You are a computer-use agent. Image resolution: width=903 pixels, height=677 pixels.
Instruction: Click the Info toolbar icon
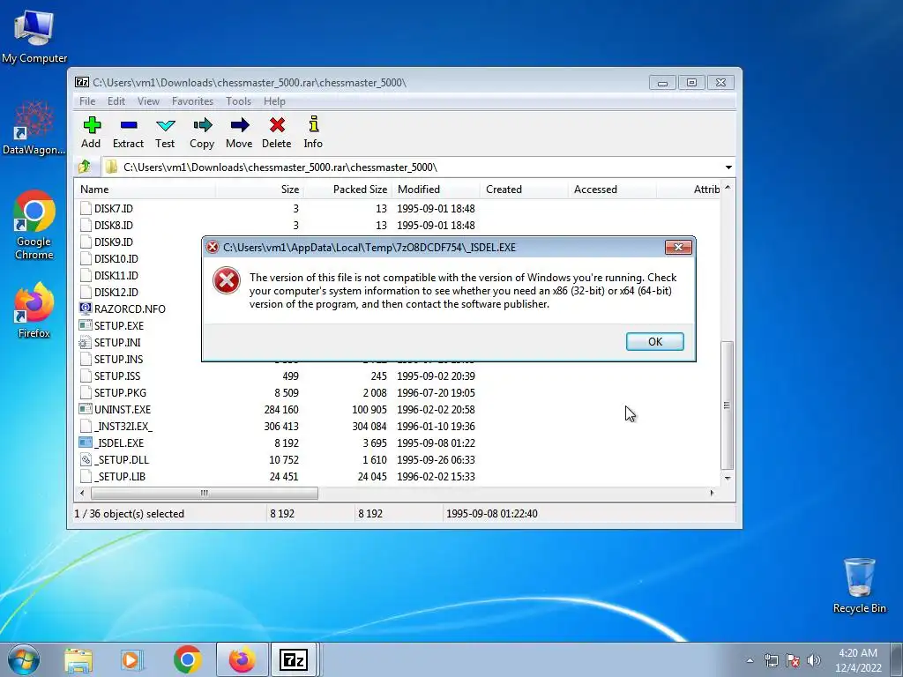(x=313, y=124)
